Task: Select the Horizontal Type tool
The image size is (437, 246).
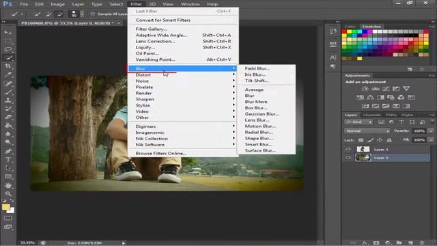Action: click(x=8, y=159)
